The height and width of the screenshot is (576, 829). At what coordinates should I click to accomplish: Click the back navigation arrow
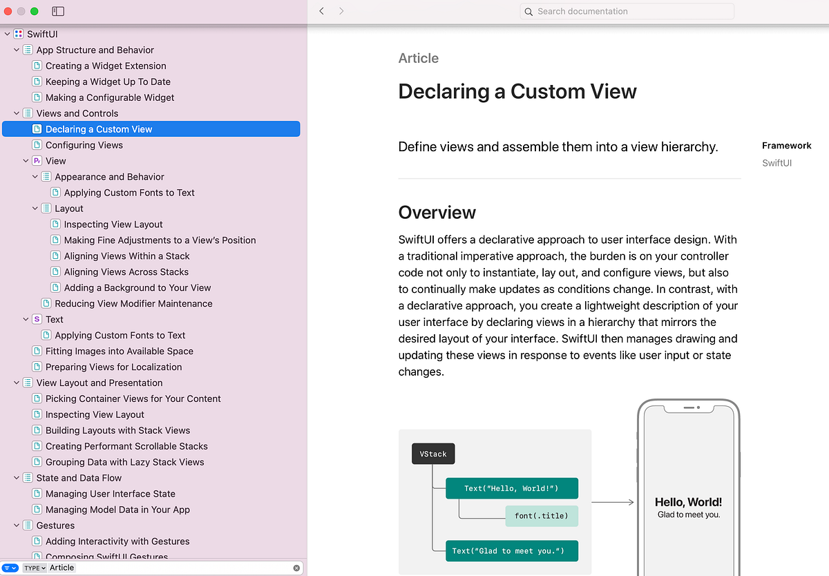[x=321, y=11]
